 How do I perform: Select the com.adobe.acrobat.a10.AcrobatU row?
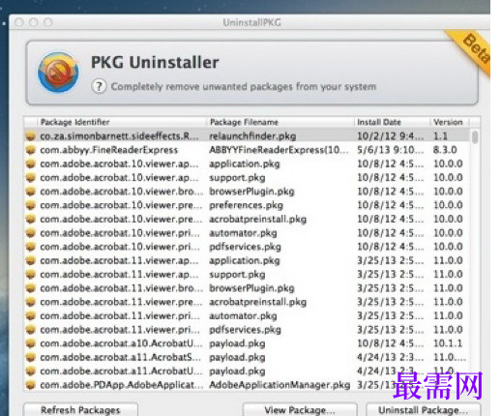(247, 343)
